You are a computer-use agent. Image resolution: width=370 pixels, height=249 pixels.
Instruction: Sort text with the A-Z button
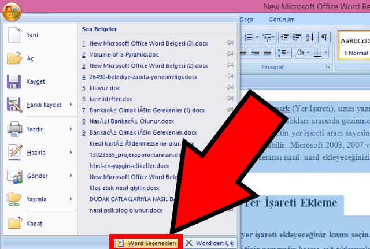[x=310, y=38]
